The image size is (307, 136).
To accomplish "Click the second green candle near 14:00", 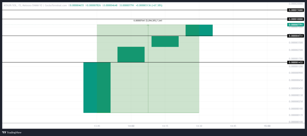I will [131, 54].
